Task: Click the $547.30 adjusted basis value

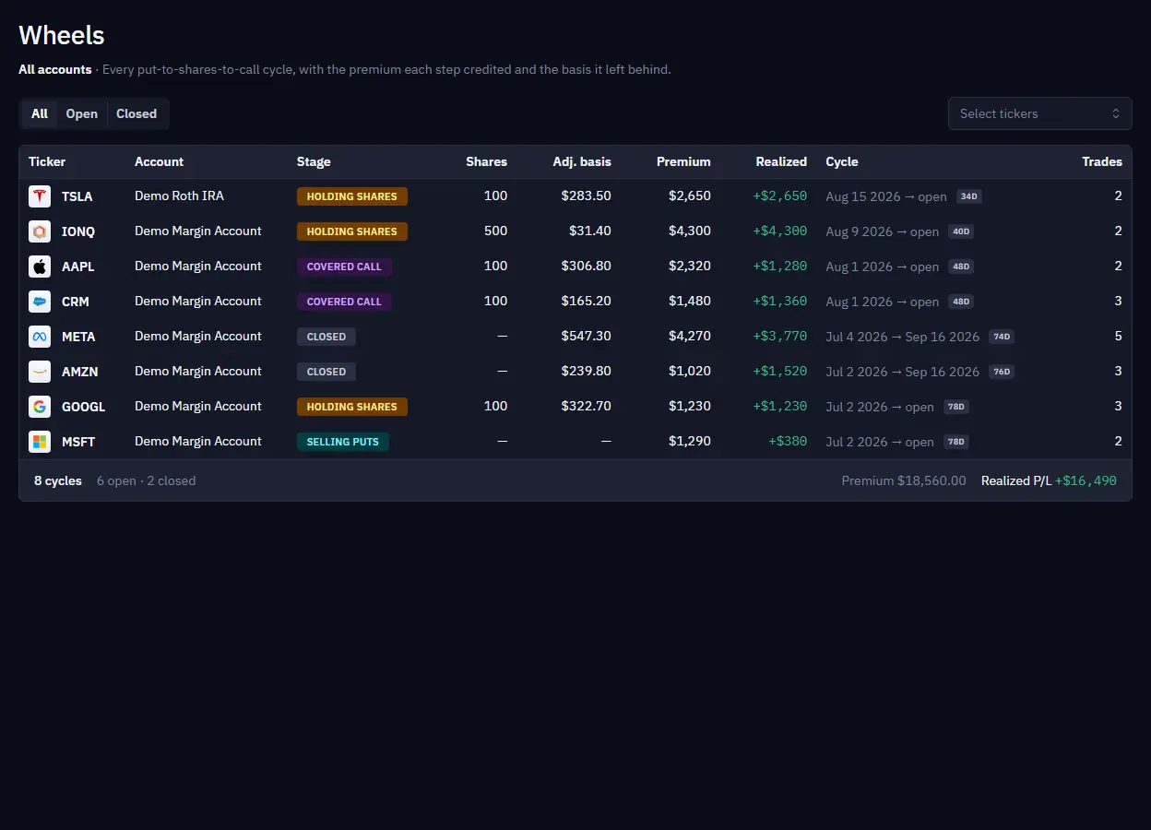Action: pos(586,336)
